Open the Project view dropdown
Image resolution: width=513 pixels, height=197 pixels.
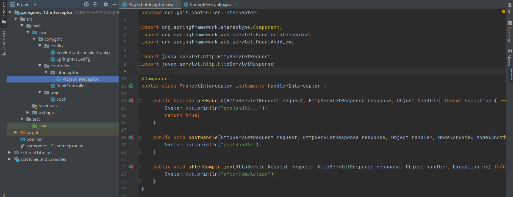point(35,5)
